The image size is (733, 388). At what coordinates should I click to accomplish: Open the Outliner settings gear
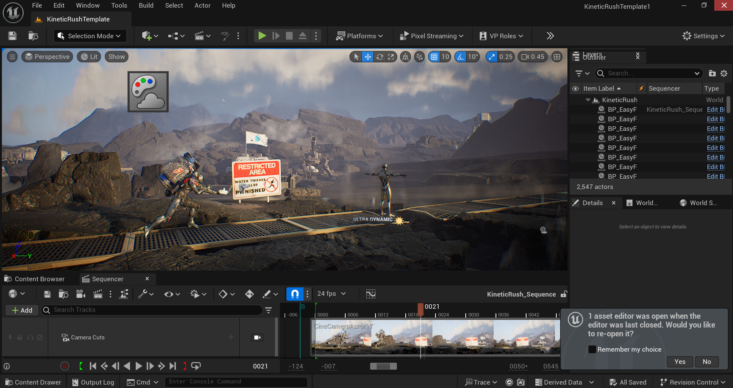pos(724,73)
